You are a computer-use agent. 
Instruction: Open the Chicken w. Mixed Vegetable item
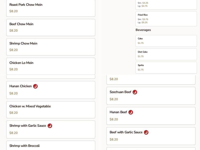click(x=50, y=109)
